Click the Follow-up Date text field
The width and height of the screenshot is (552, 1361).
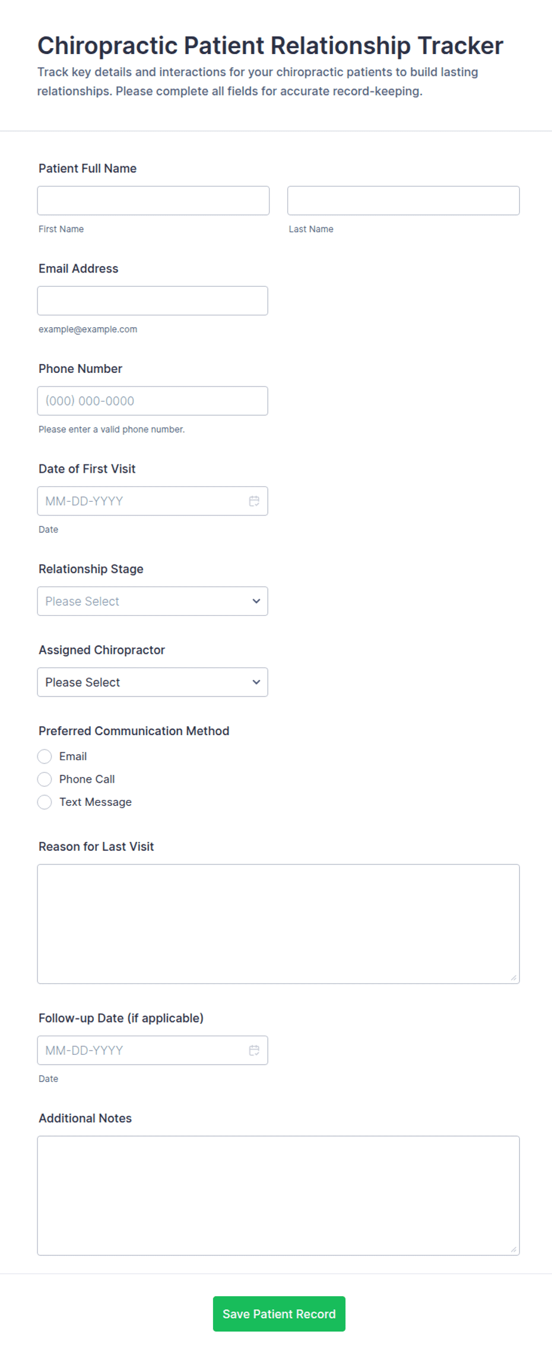(x=142, y=1050)
